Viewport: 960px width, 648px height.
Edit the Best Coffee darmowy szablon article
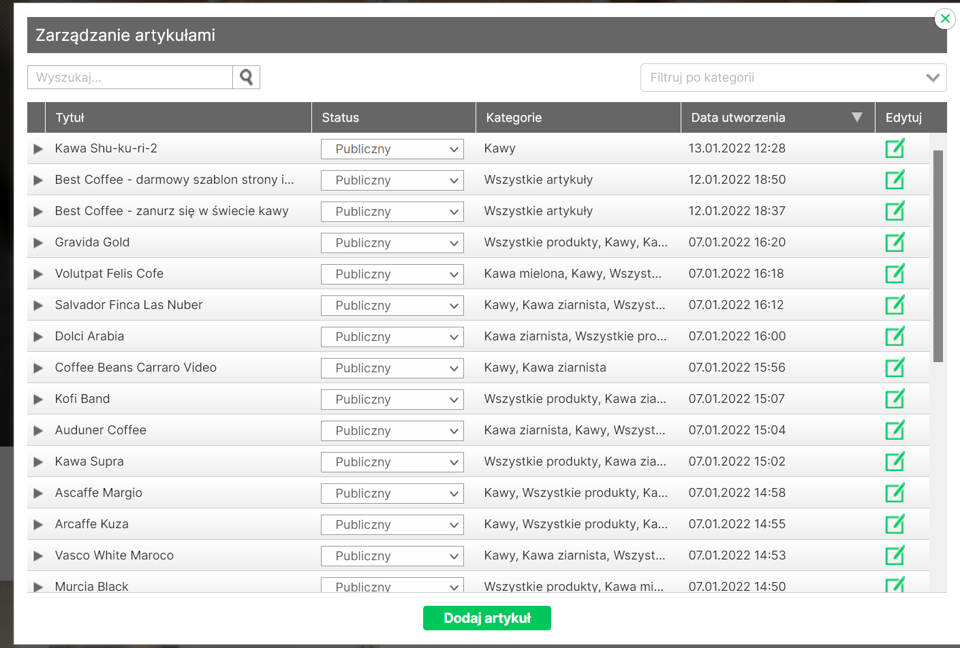click(x=895, y=180)
